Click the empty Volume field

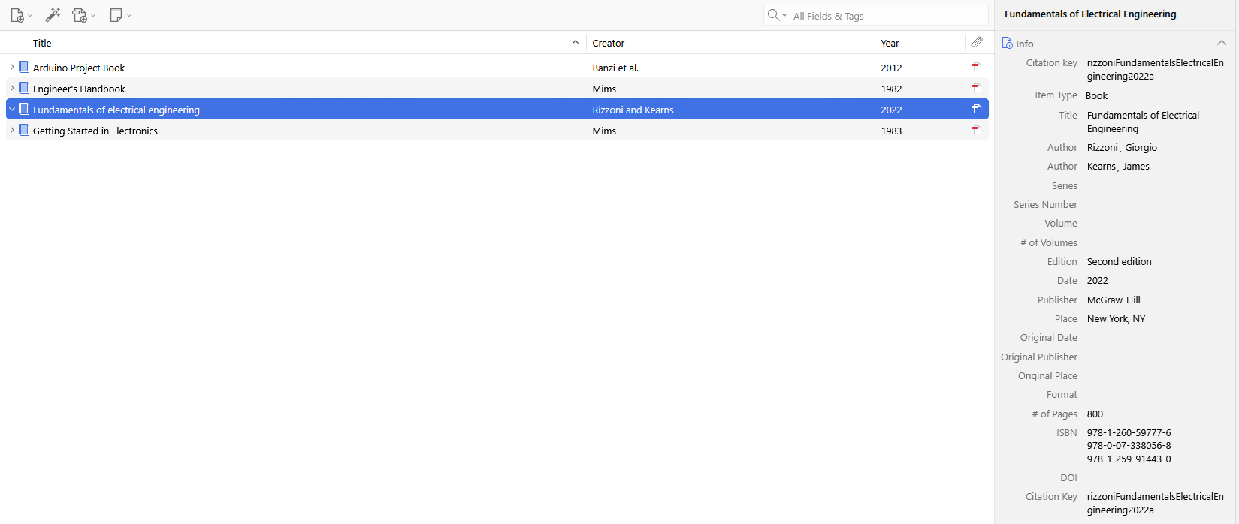click(x=1156, y=224)
